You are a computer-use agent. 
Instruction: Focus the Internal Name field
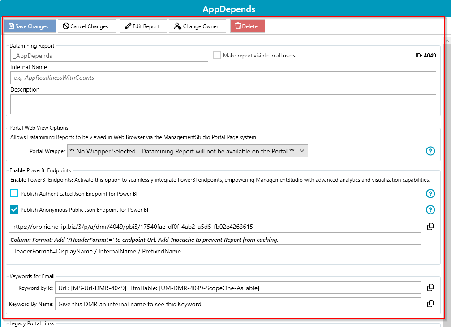[x=223, y=78]
